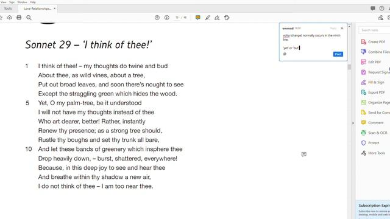Select the Love-Relationships document tab
390x219 pixels.
coord(37,9)
